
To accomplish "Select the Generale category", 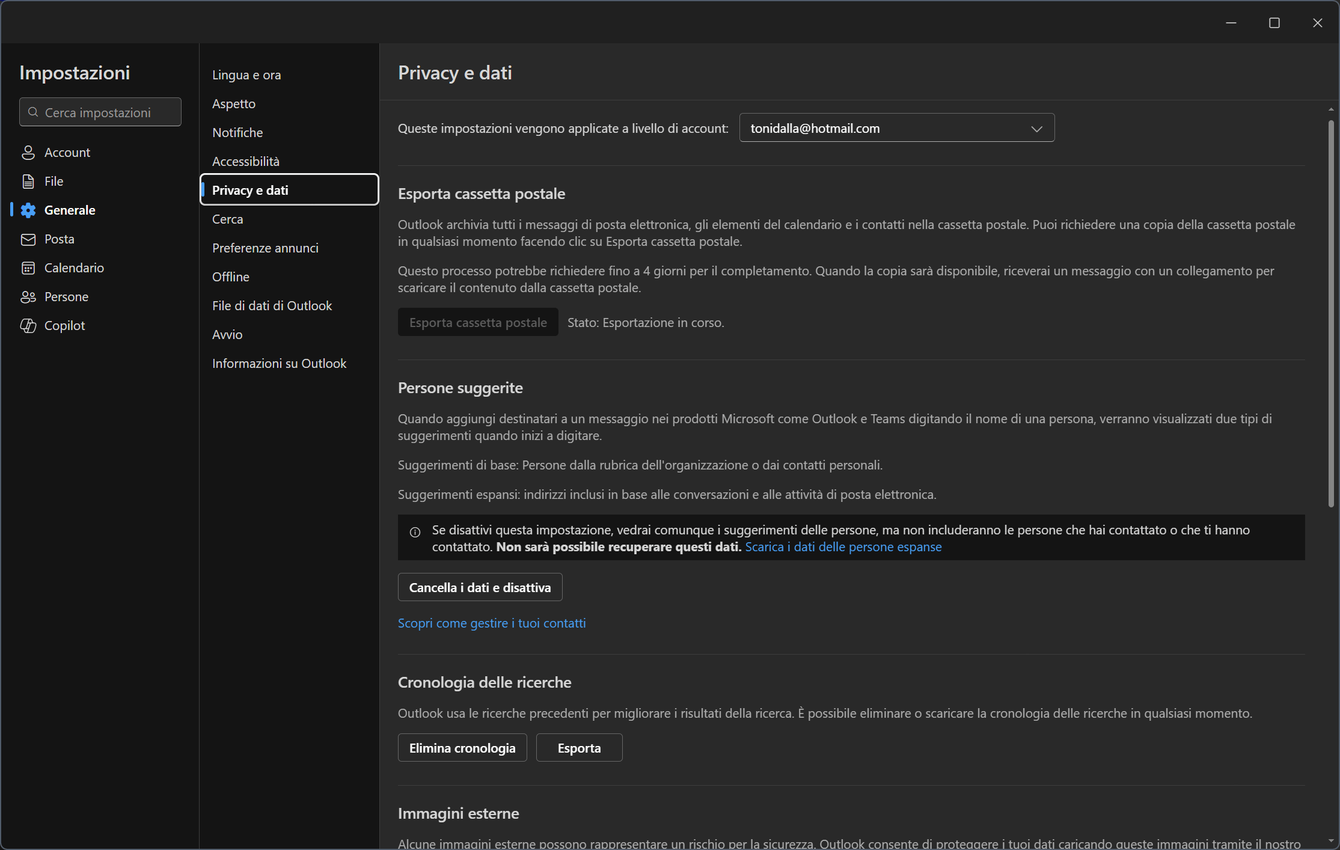I will tap(100, 210).
